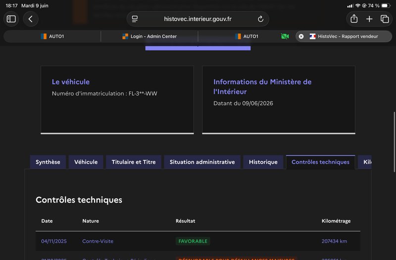Toggle the Safari sidebar icon
The height and width of the screenshot is (260, 396).
pos(11,19)
